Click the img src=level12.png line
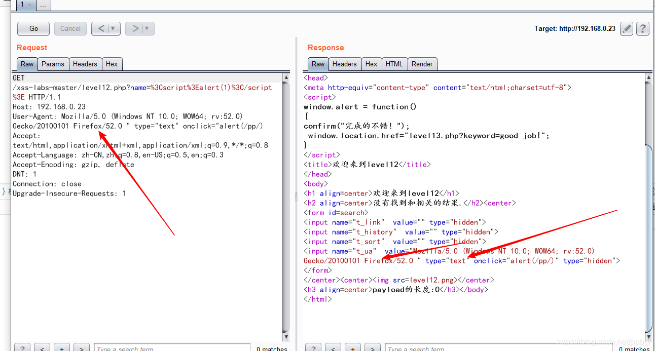Screen dimensions: 655x351 pos(399,280)
